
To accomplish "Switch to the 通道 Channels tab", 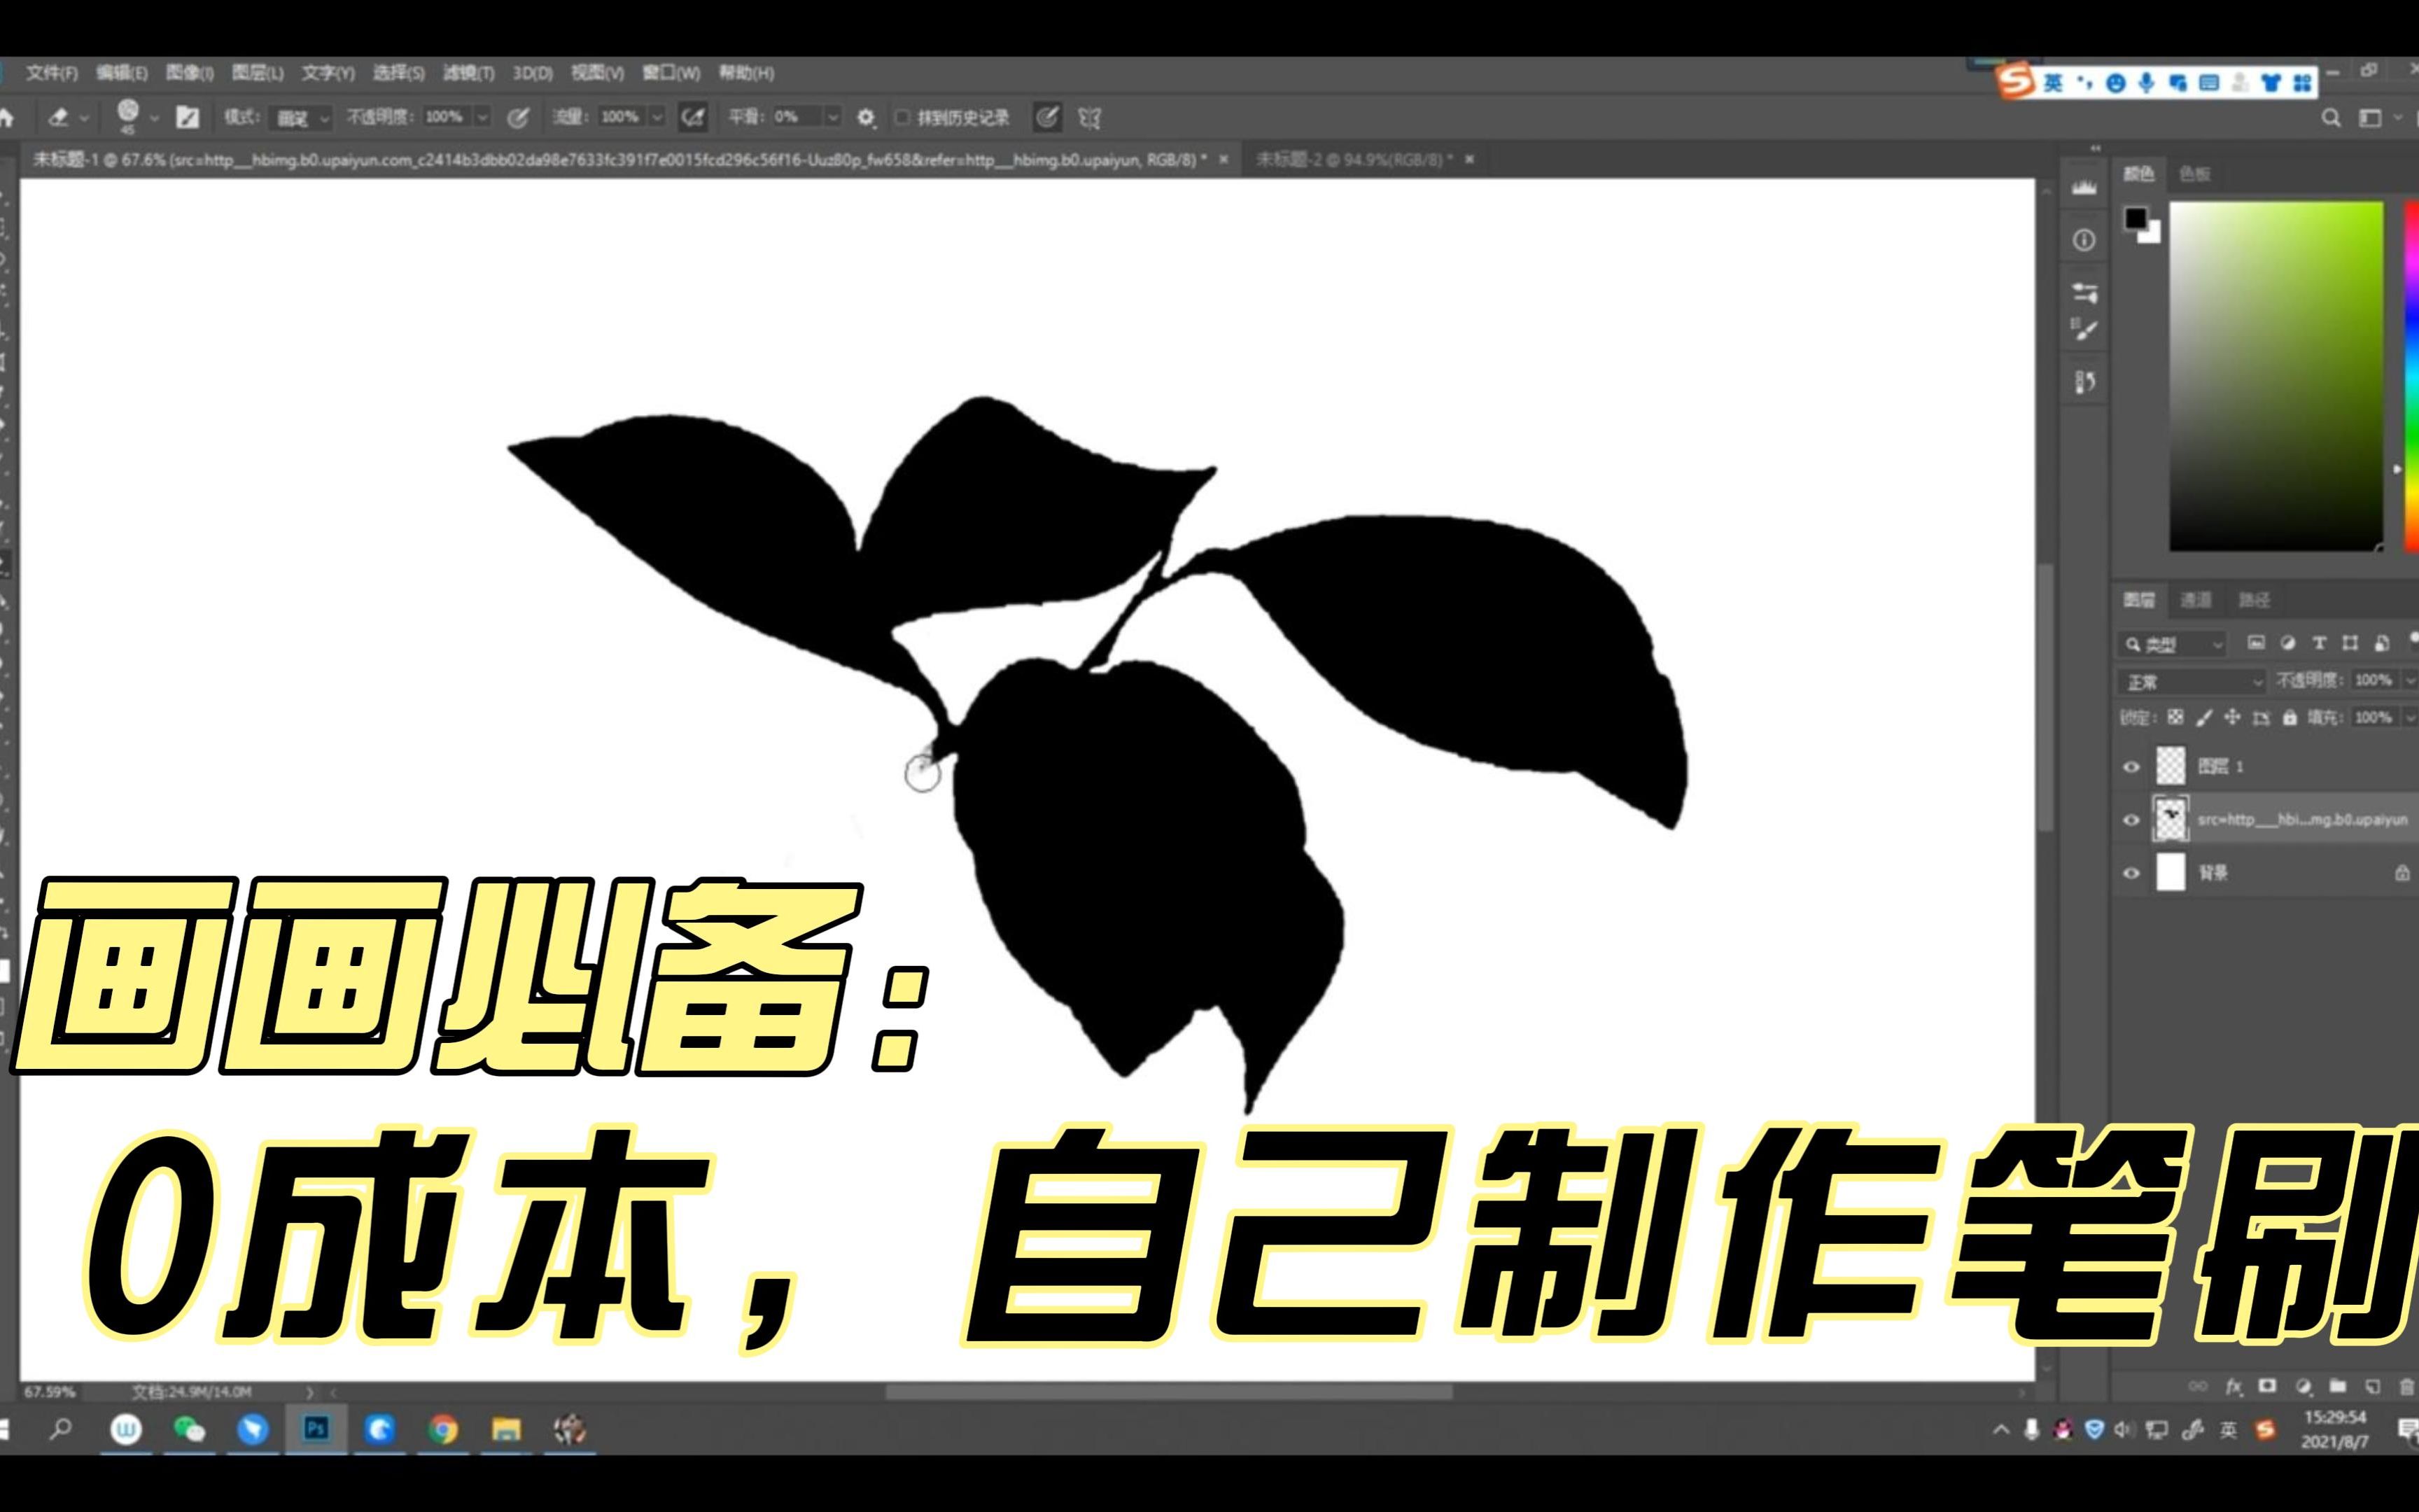I will coord(2196,600).
